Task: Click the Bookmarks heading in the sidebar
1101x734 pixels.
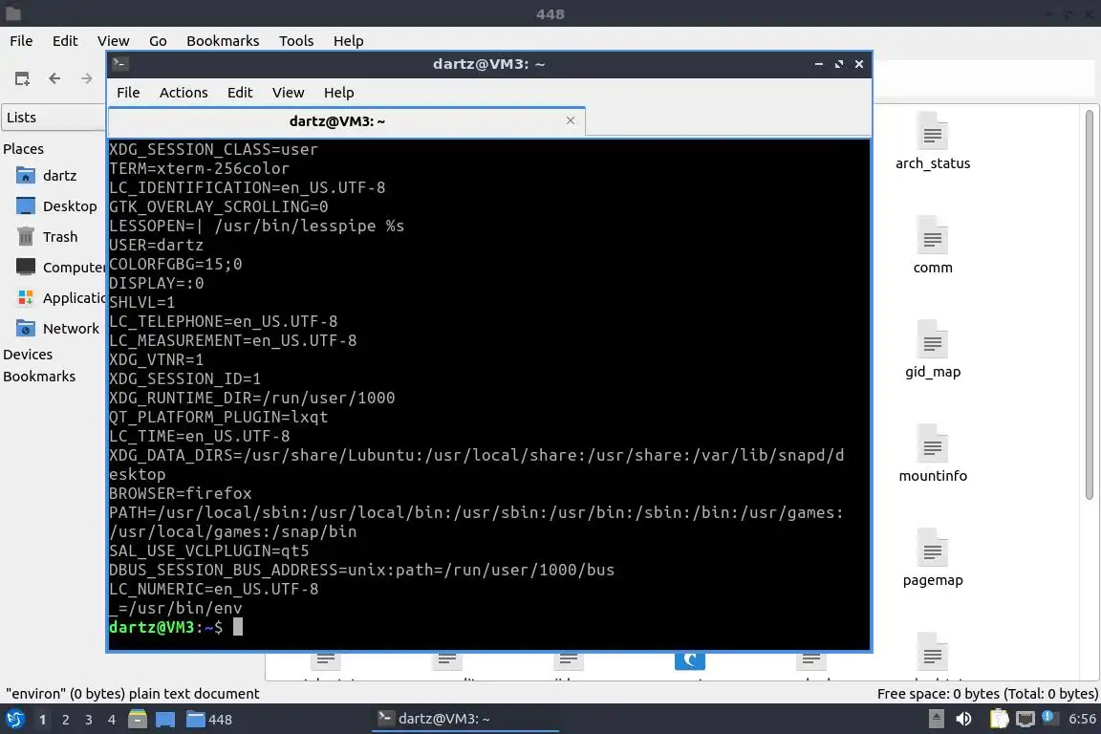Action: coord(39,377)
